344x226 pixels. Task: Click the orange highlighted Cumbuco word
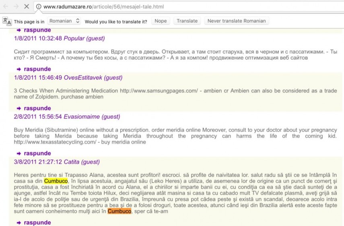point(119,211)
